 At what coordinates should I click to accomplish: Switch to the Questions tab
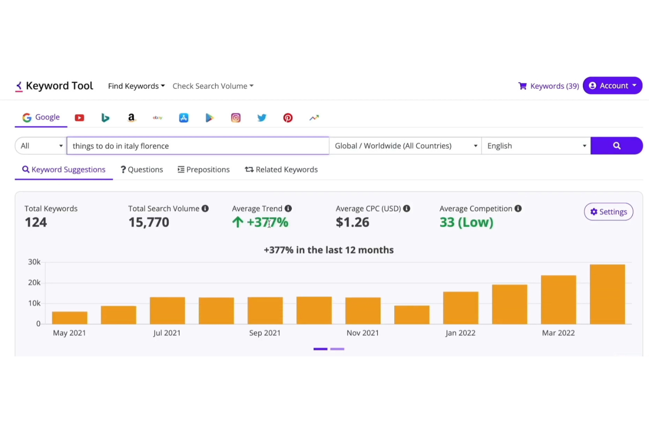(x=141, y=169)
